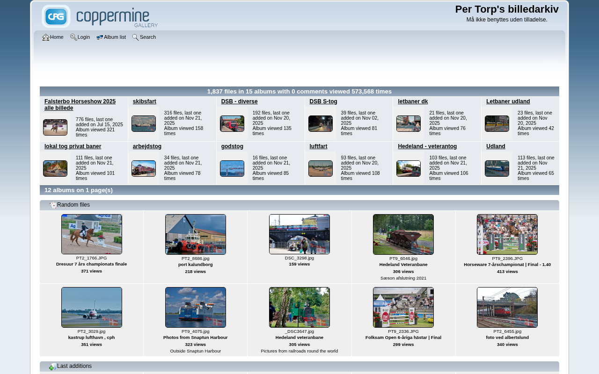599x374 pixels.
Task: Click the skibsfart album thumbnail
Action: click(x=144, y=124)
